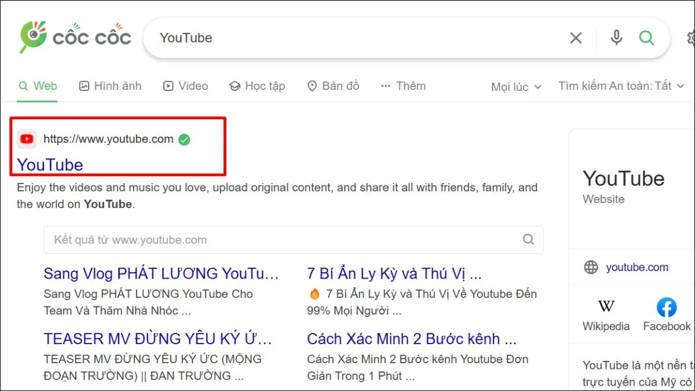Expand the Tìm kiếm An toàn: Tắt dropdown

620,85
